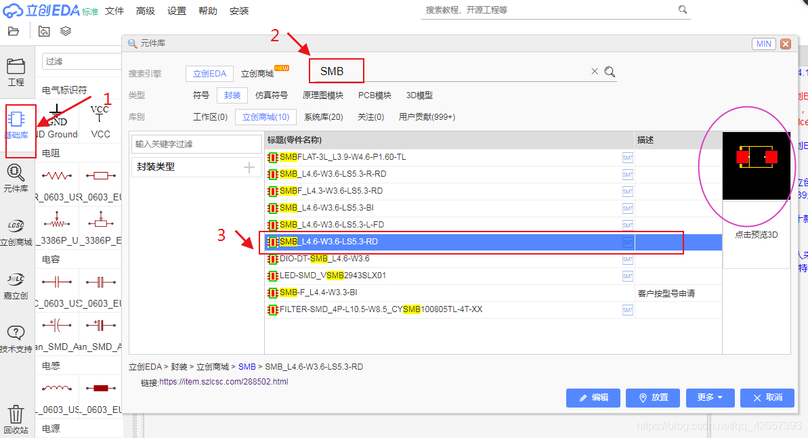Switch type to 封装
Viewport: 808px width, 438px height.
(232, 95)
